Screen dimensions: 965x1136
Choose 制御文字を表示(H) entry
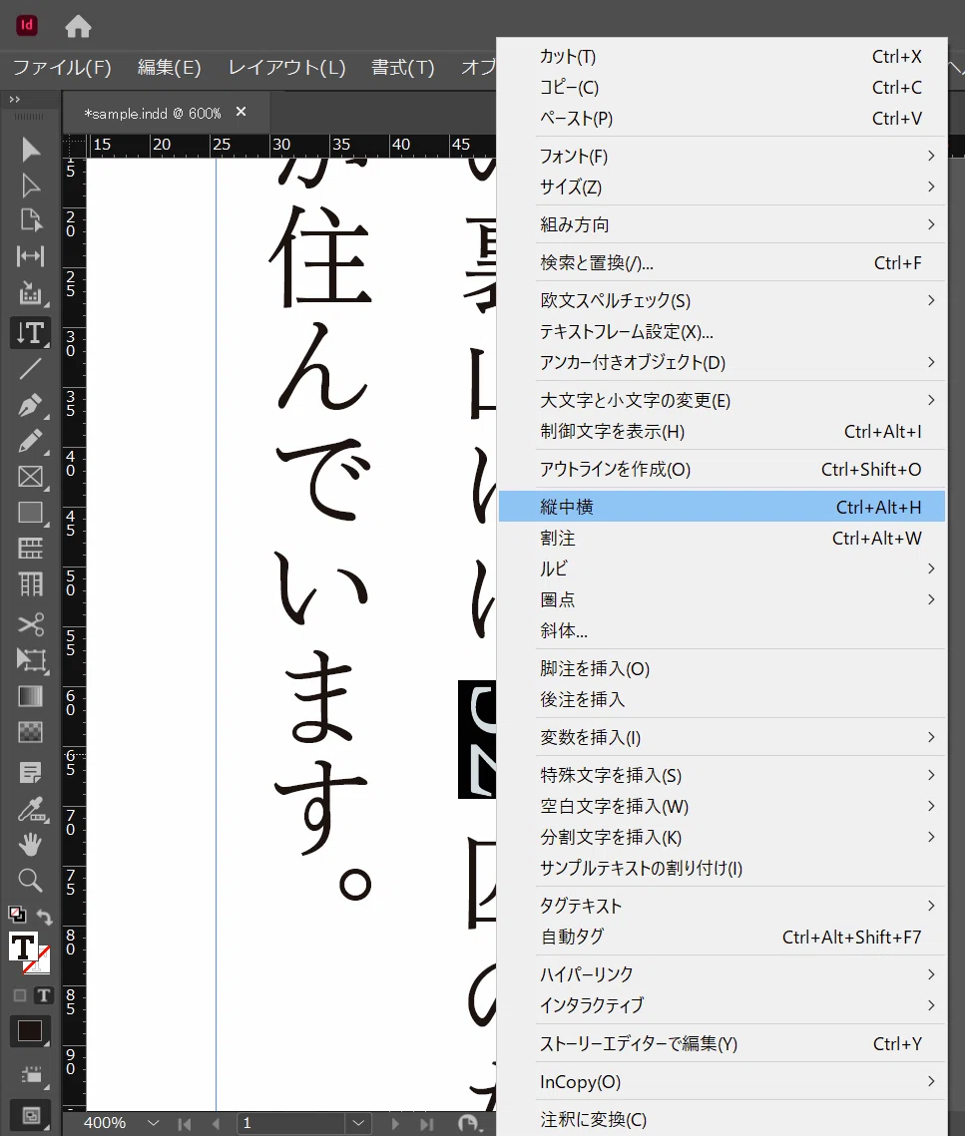pyautogui.click(x=723, y=431)
